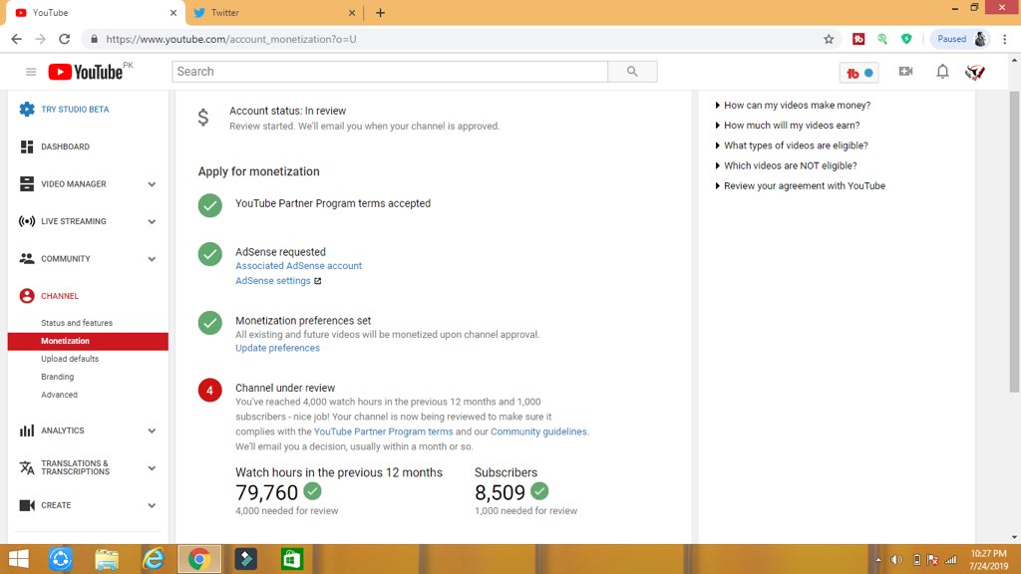Expand 'Which videos are NOT eligible?'
This screenshot has width=1021, height=574.
tap(786, 165)
